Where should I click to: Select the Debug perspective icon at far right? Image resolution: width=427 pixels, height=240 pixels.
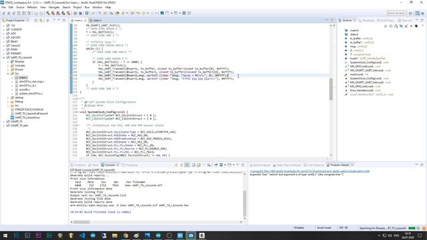422,13
